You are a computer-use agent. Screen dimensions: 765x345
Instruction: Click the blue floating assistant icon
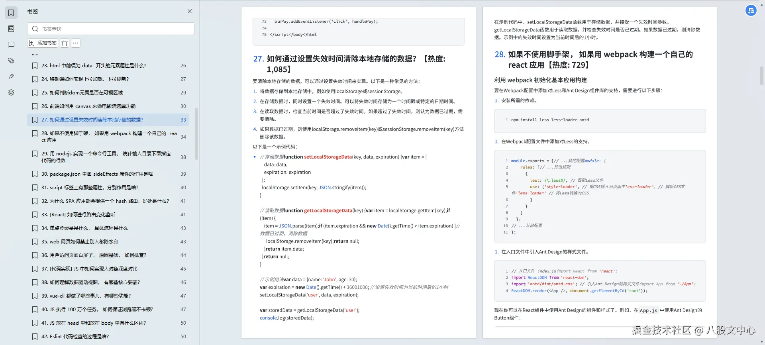[751, 11]
